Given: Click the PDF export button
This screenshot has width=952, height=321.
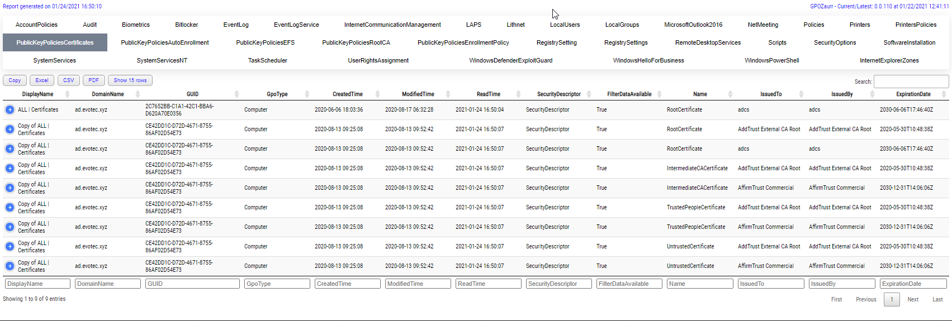Looking at the screenshot, I should click(x=93, y=80).
